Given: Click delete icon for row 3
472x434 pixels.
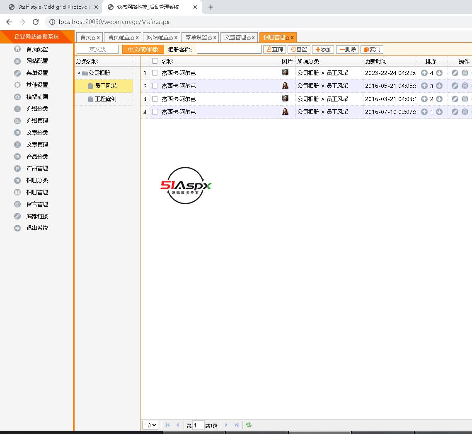Looking at the screenshot, I should pos(465,99).
